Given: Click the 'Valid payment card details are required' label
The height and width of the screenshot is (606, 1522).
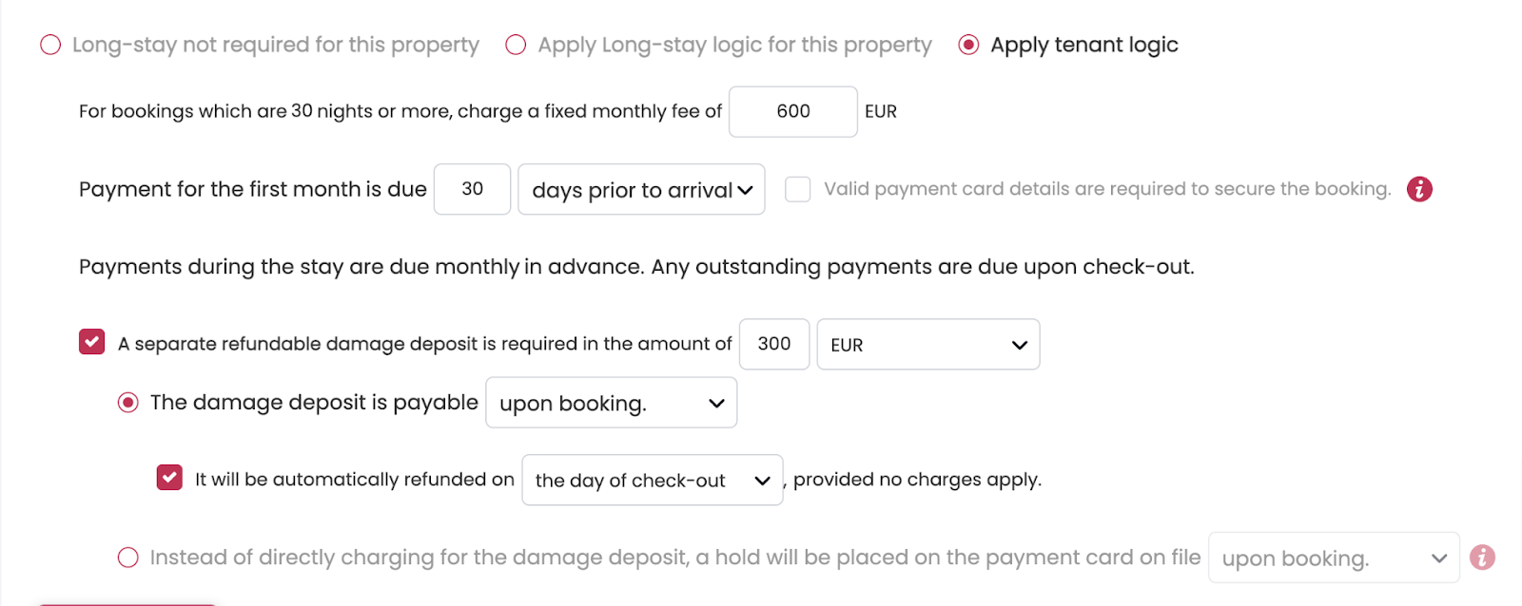Looking at the screenshot, I should pyautogui.click(x=1106, y=189).
